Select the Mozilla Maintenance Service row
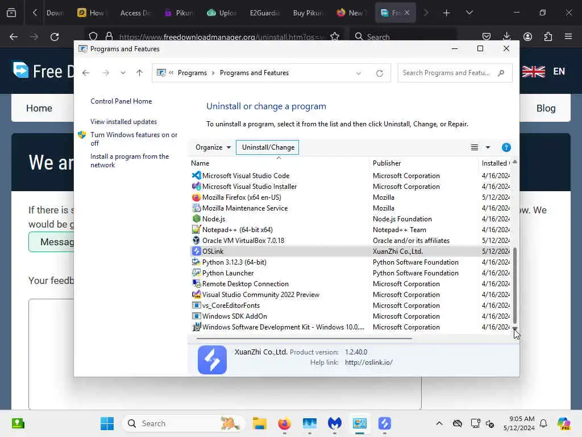Image resolution: width=582 pixels, height=437 pixels. (351, 208)
